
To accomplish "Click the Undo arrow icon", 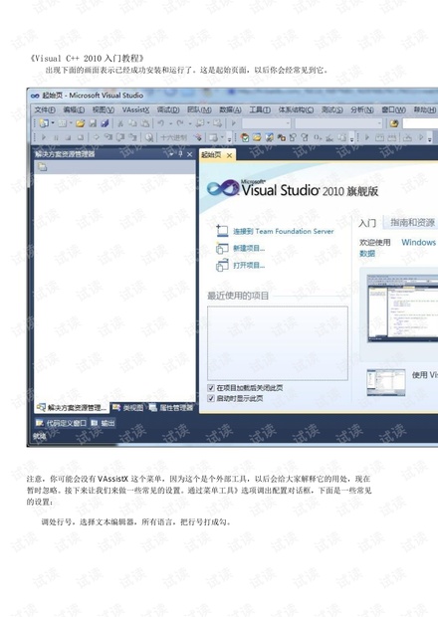I will click(x=160, y=123).
